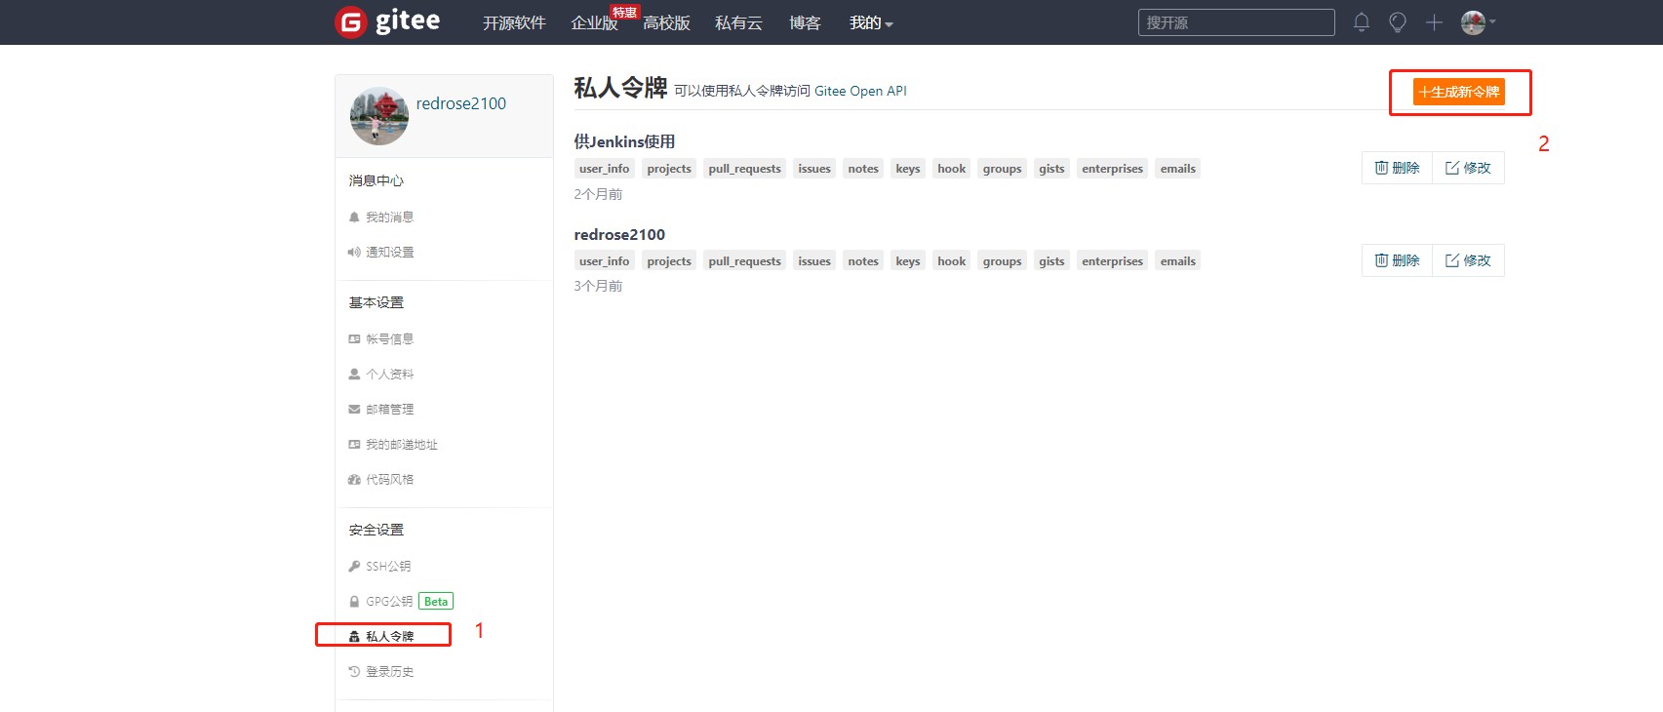Click issues tag of 供Jenkins使用 token
The image size is (1663, 712).
[x=814, y=169]
